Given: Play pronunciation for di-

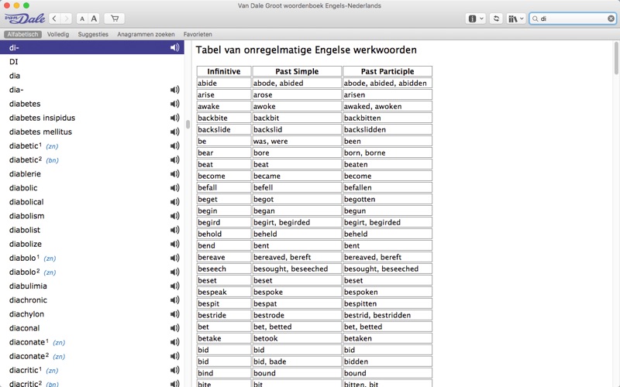Looking at the screenshot, I should (175, 47).
